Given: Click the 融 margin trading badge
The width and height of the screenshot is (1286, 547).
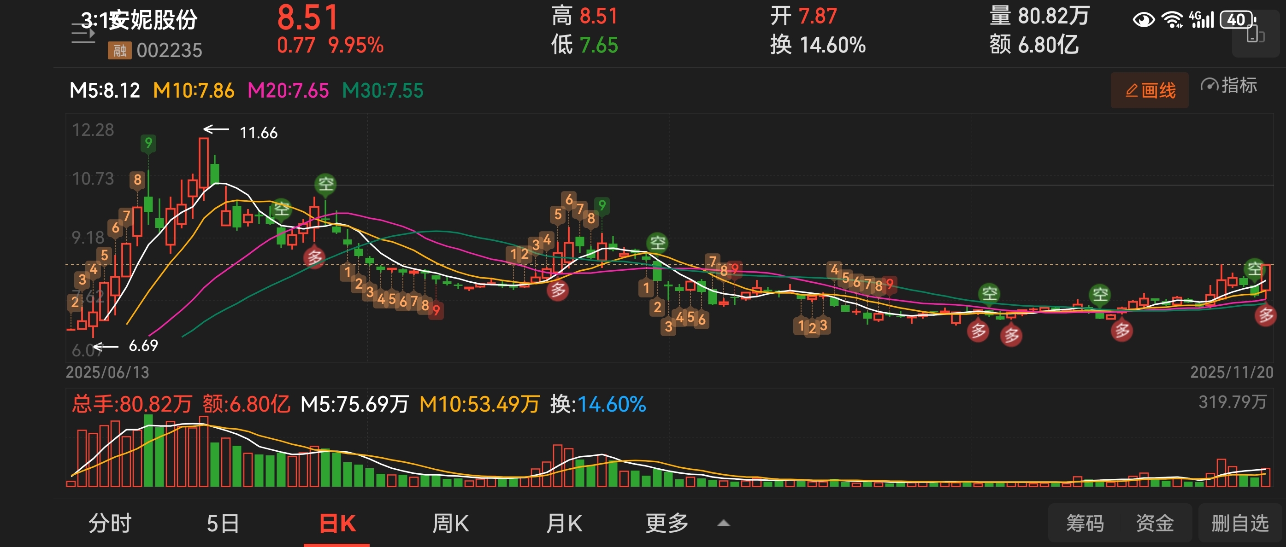Looking at the screenshot, I should [x=119, y=50].
